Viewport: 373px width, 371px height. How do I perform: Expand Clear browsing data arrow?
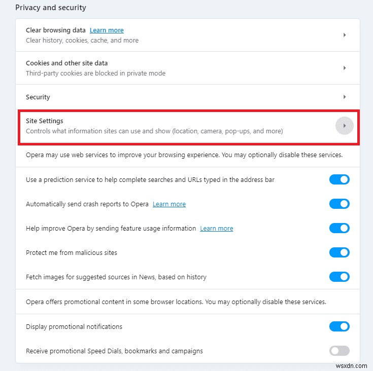coord(345,35)
